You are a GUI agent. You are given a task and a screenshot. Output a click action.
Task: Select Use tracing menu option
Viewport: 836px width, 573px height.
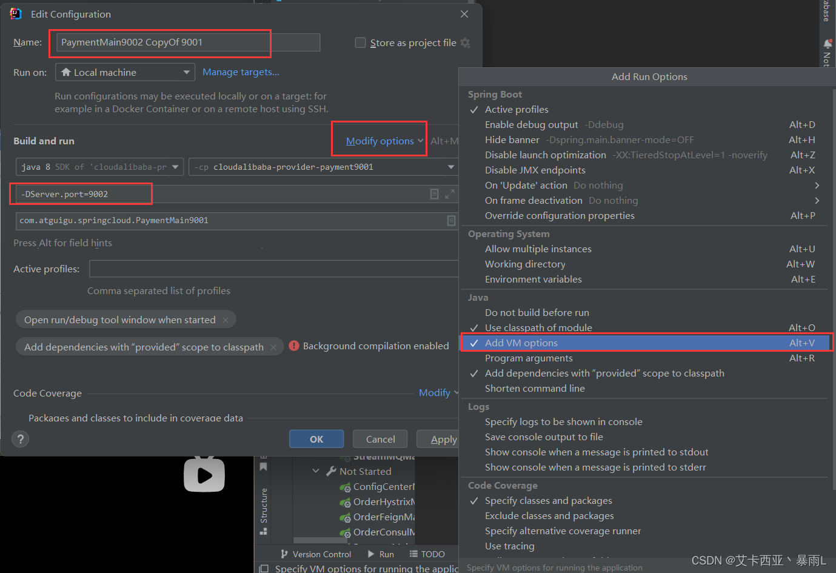click(x=644, y=546)
